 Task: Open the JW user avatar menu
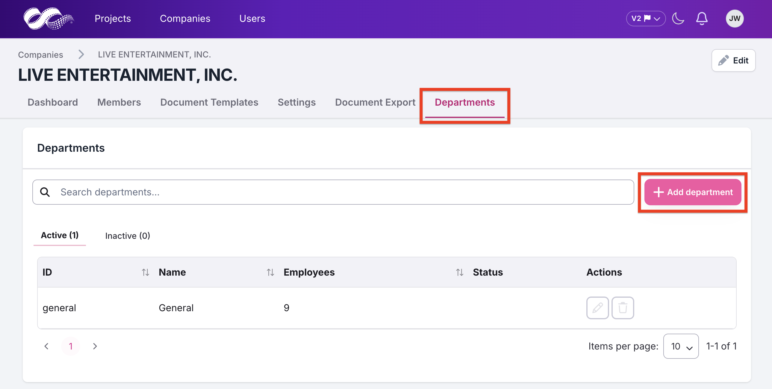click(735, 19)
